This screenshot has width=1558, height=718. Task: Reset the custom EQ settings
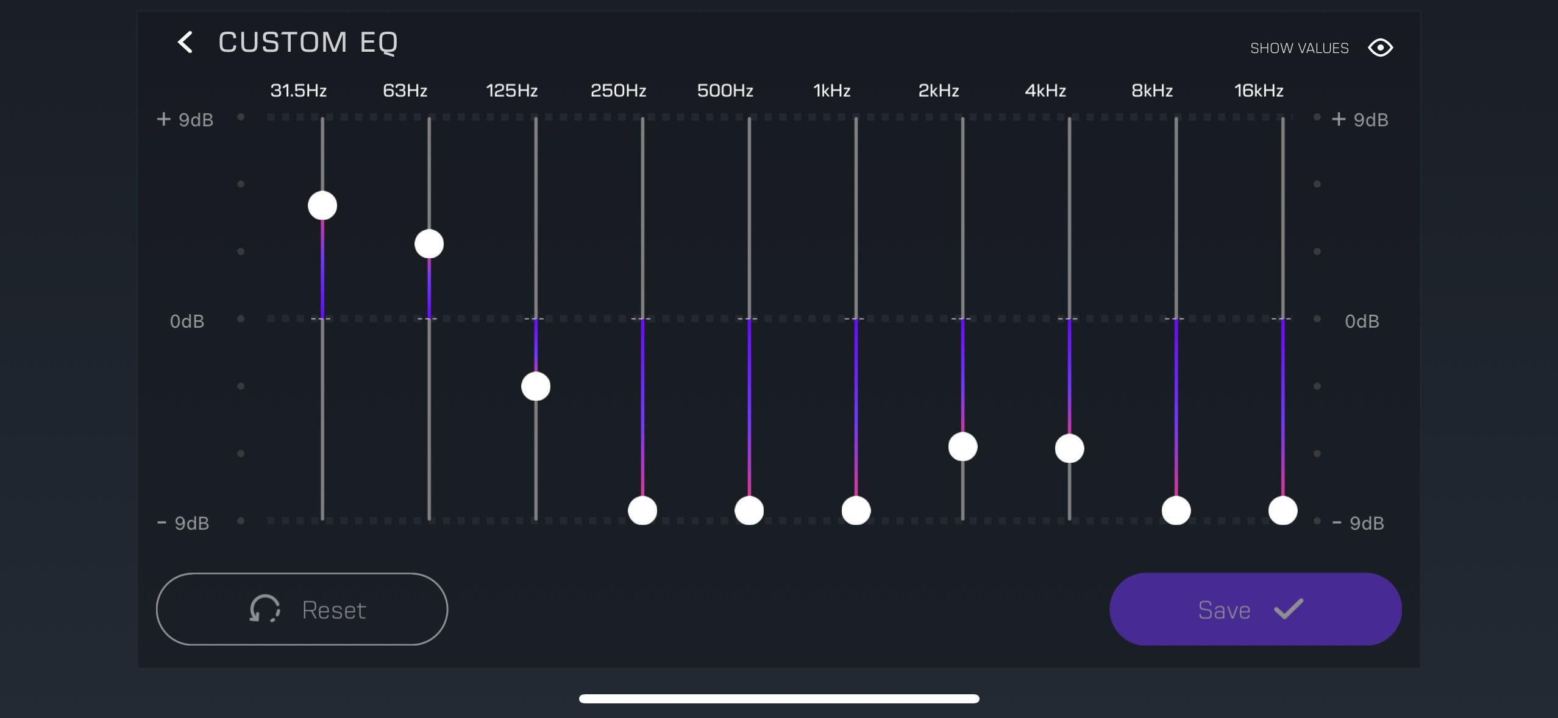302,609
